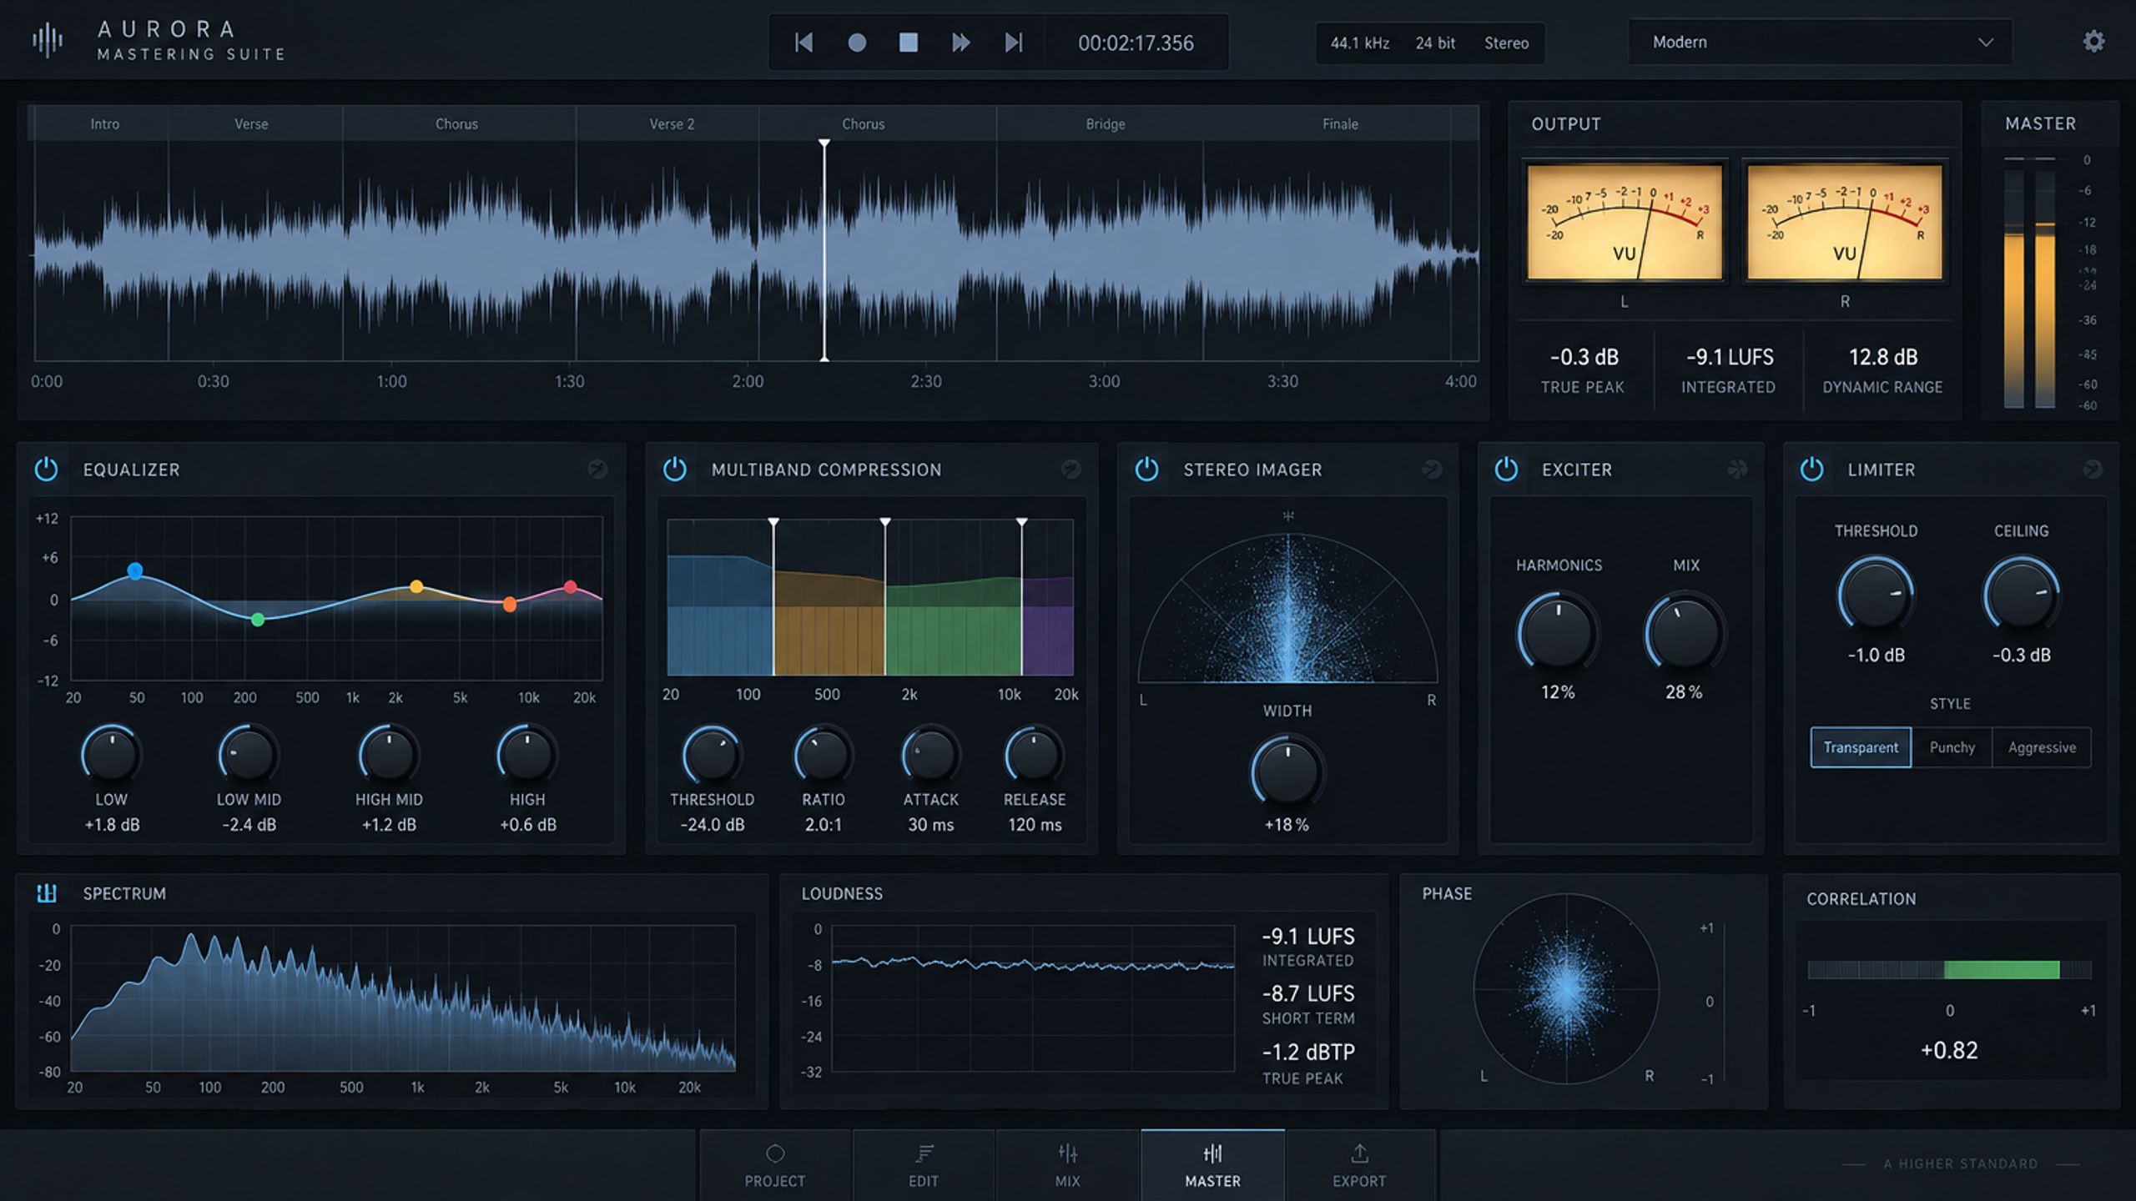Image resolution: width=2136 pixels, height=1201 pixels.
Task: Select the Master tab
Action: (1213, 1166)
